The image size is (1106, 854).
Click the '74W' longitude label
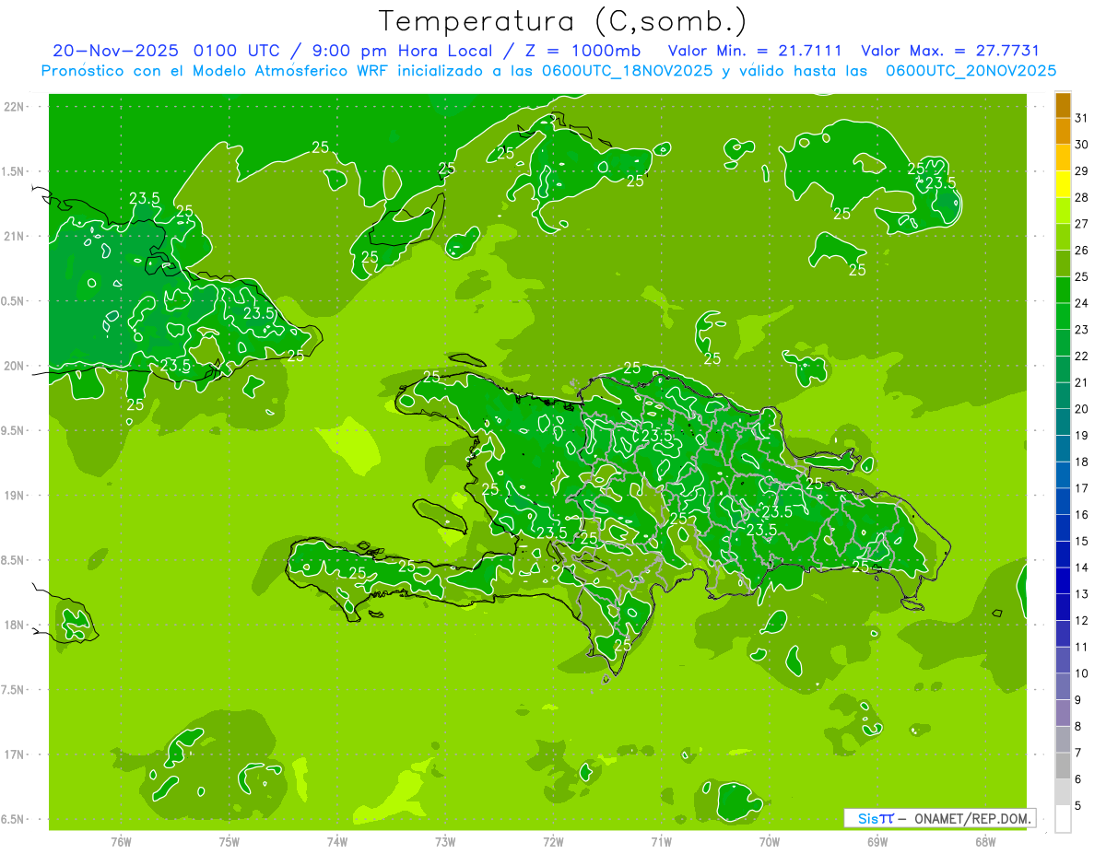pos(336,842)
